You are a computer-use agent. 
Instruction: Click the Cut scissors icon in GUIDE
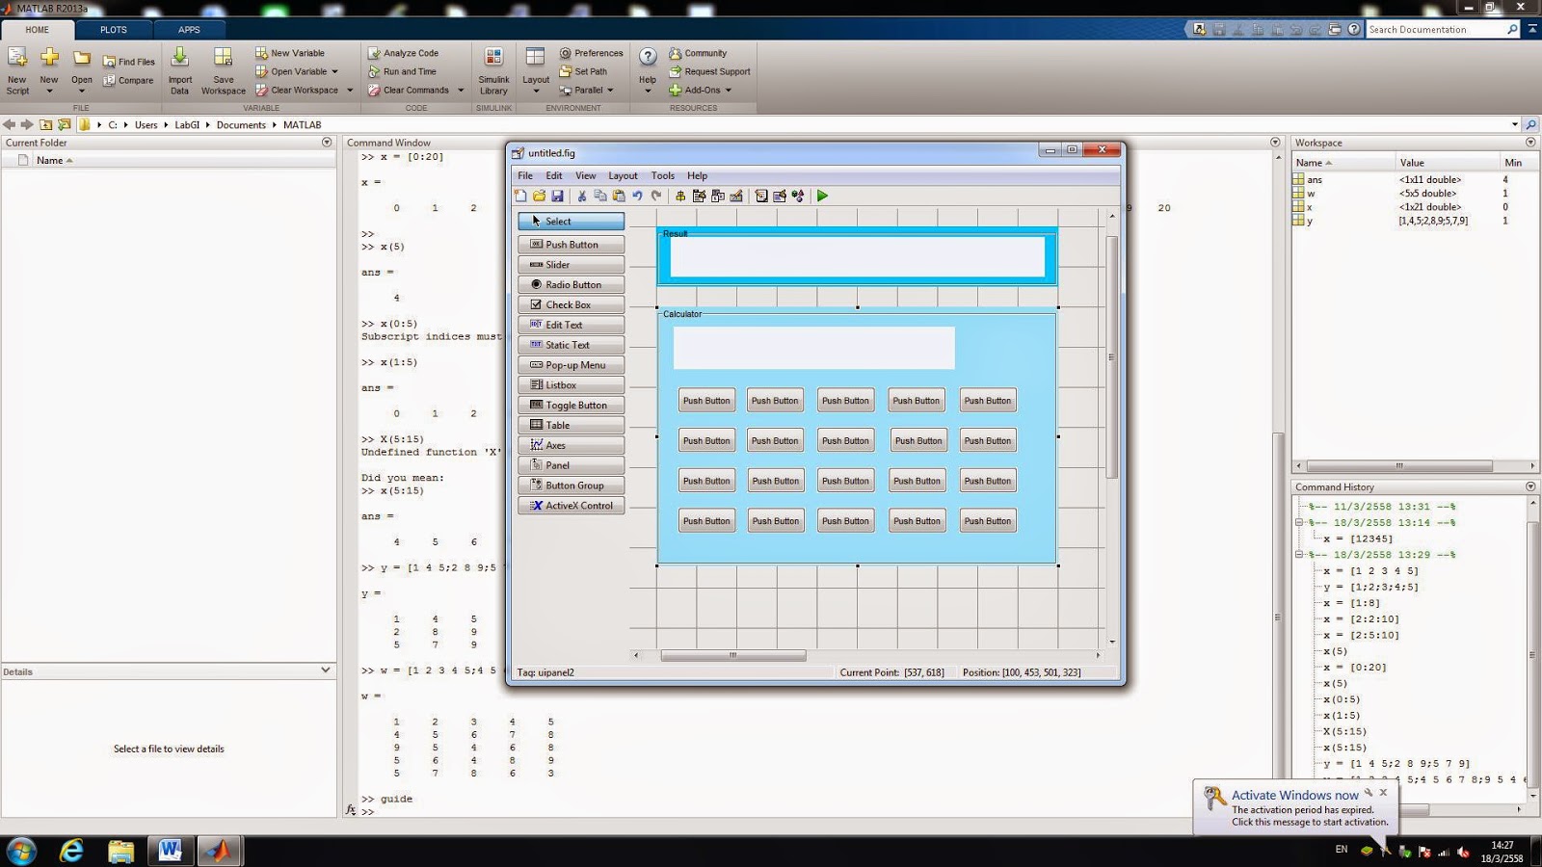[581, 196]
